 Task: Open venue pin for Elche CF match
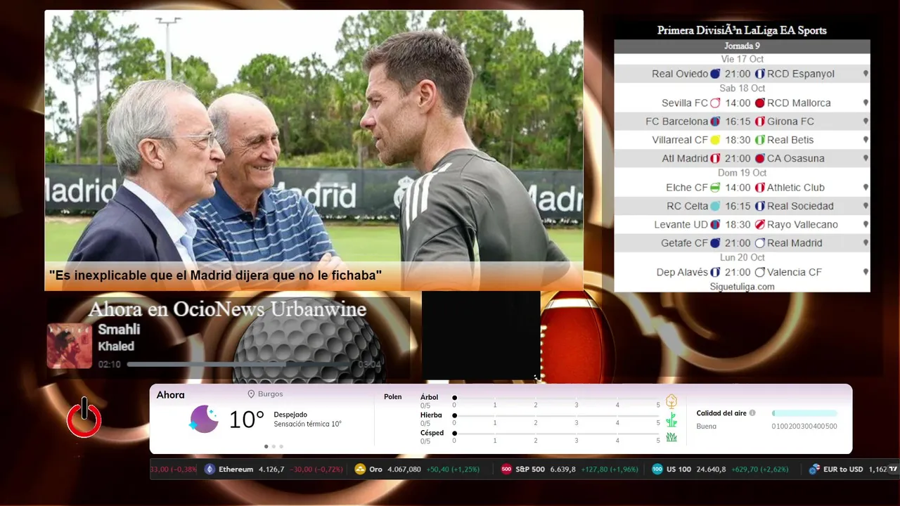click(x=866, y=188)
